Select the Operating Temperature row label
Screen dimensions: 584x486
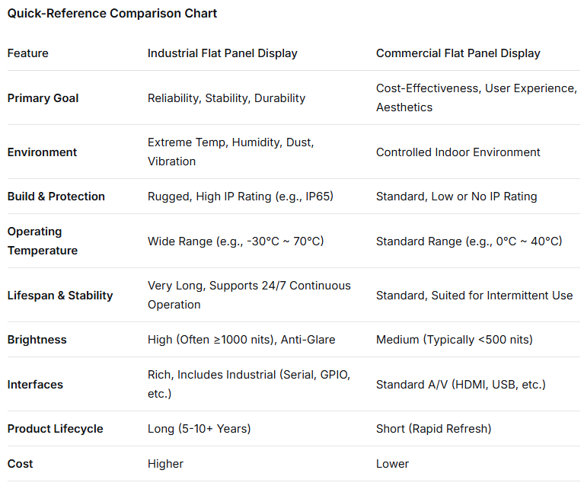click(x=43, y=241)
